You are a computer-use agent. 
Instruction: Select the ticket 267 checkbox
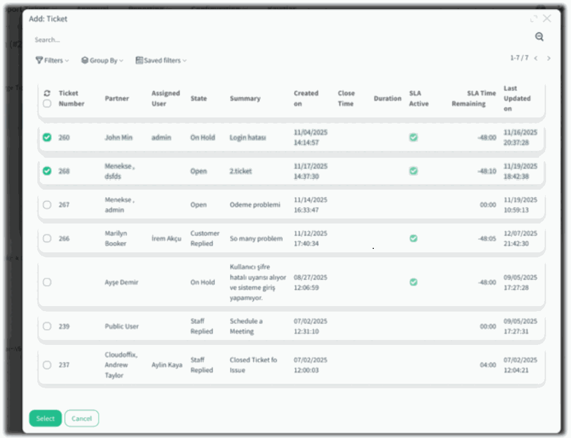pyautogui.click(x=47, y=205)
